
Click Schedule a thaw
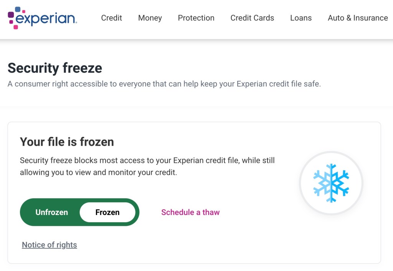tap(190, 212)
